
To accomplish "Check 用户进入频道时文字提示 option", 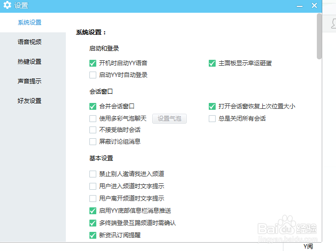I will pos(93,186).
